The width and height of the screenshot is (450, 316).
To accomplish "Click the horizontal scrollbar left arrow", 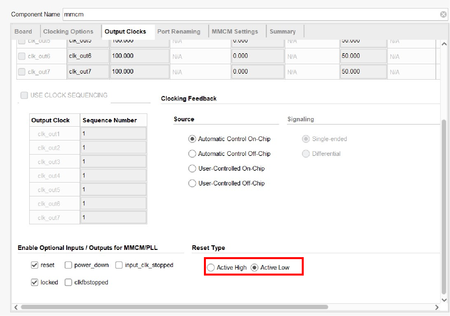I will pyautogui.click(x=16, y=307).
